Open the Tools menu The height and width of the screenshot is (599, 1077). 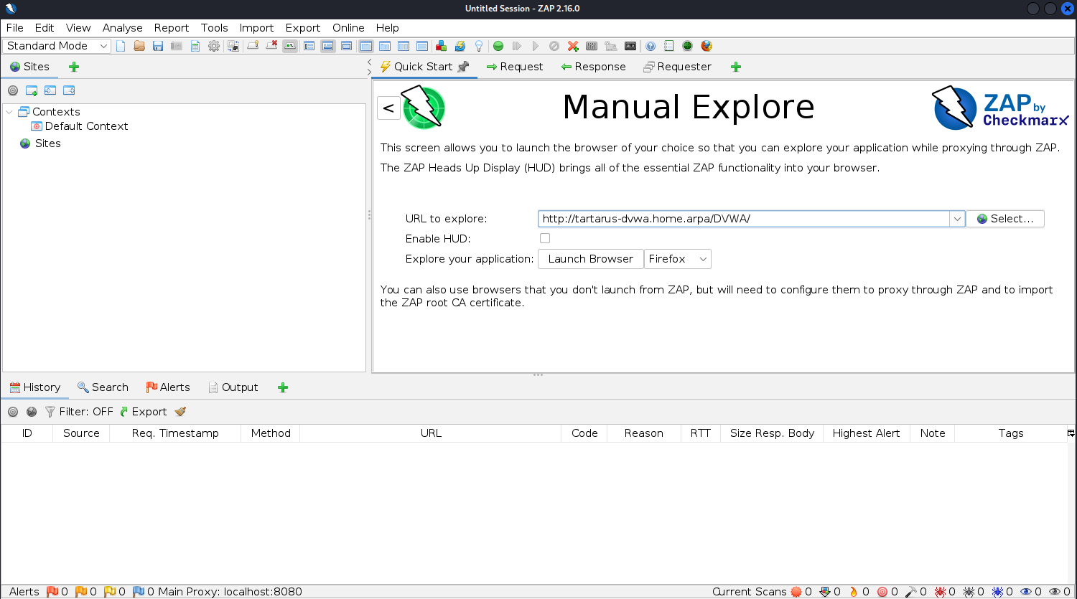click(x=214, y=28)
